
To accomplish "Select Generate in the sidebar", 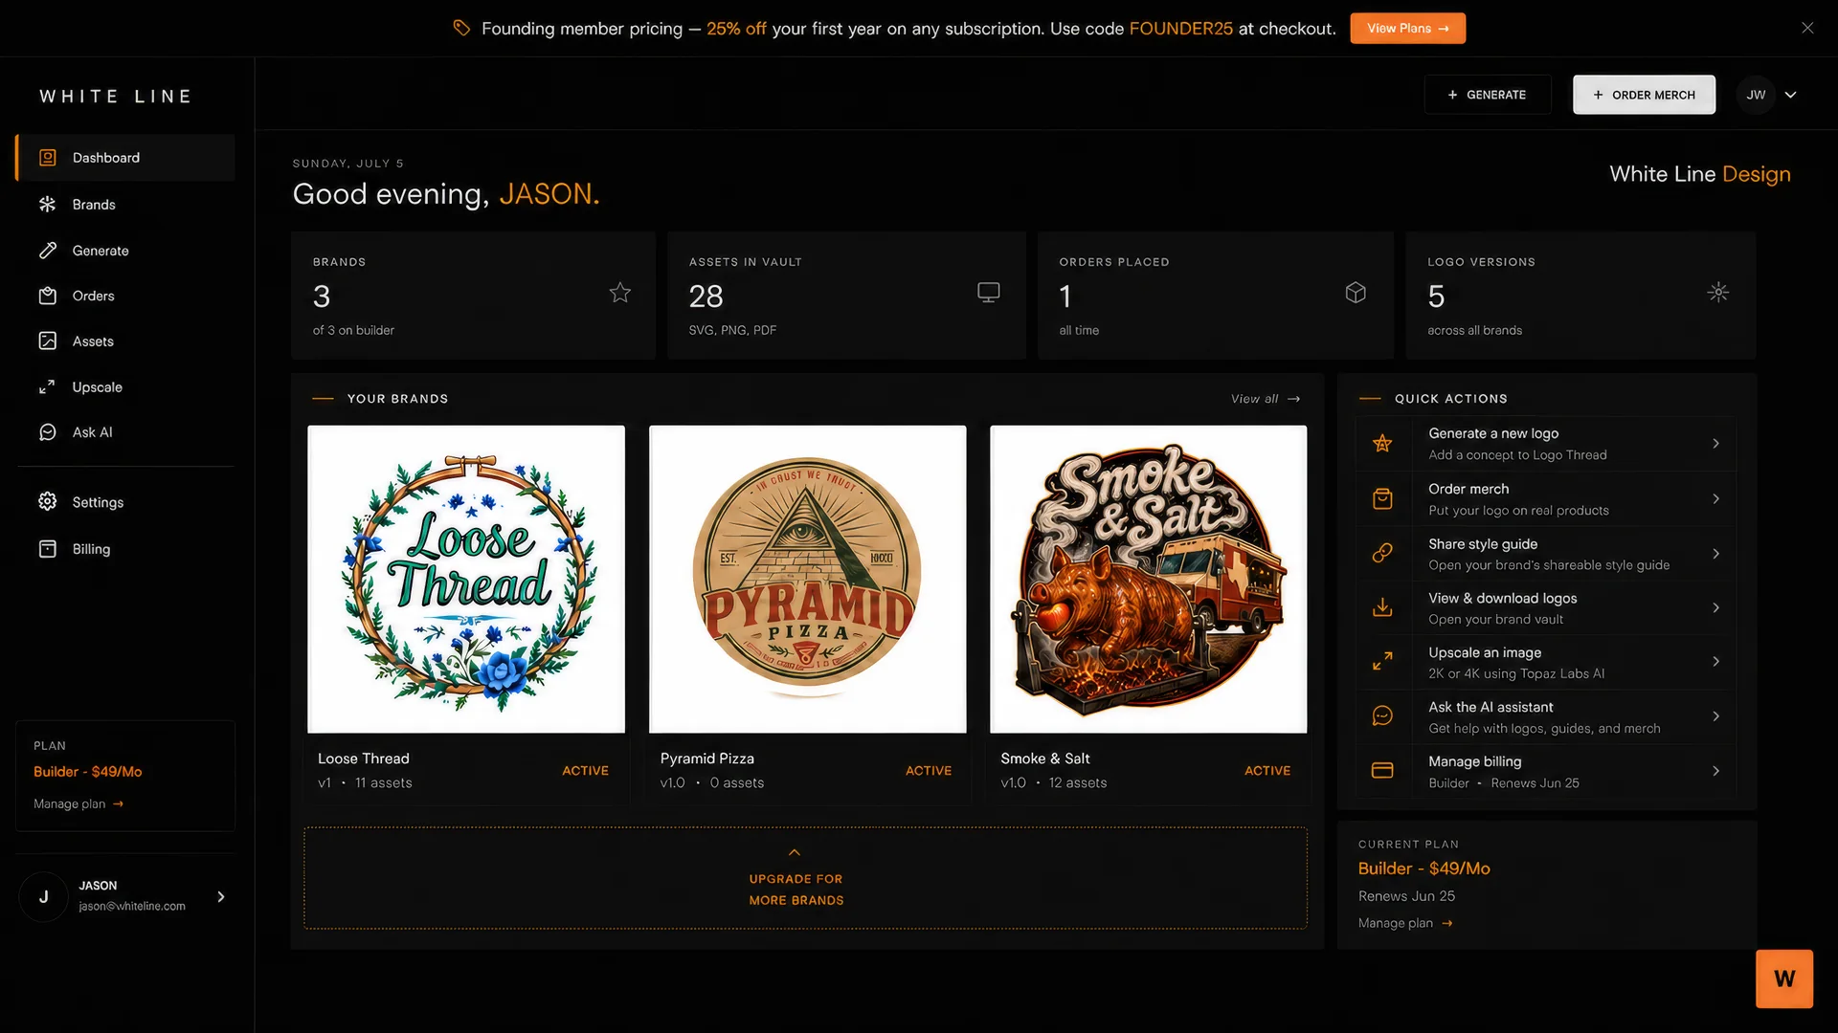I will (x=125, y=250).
